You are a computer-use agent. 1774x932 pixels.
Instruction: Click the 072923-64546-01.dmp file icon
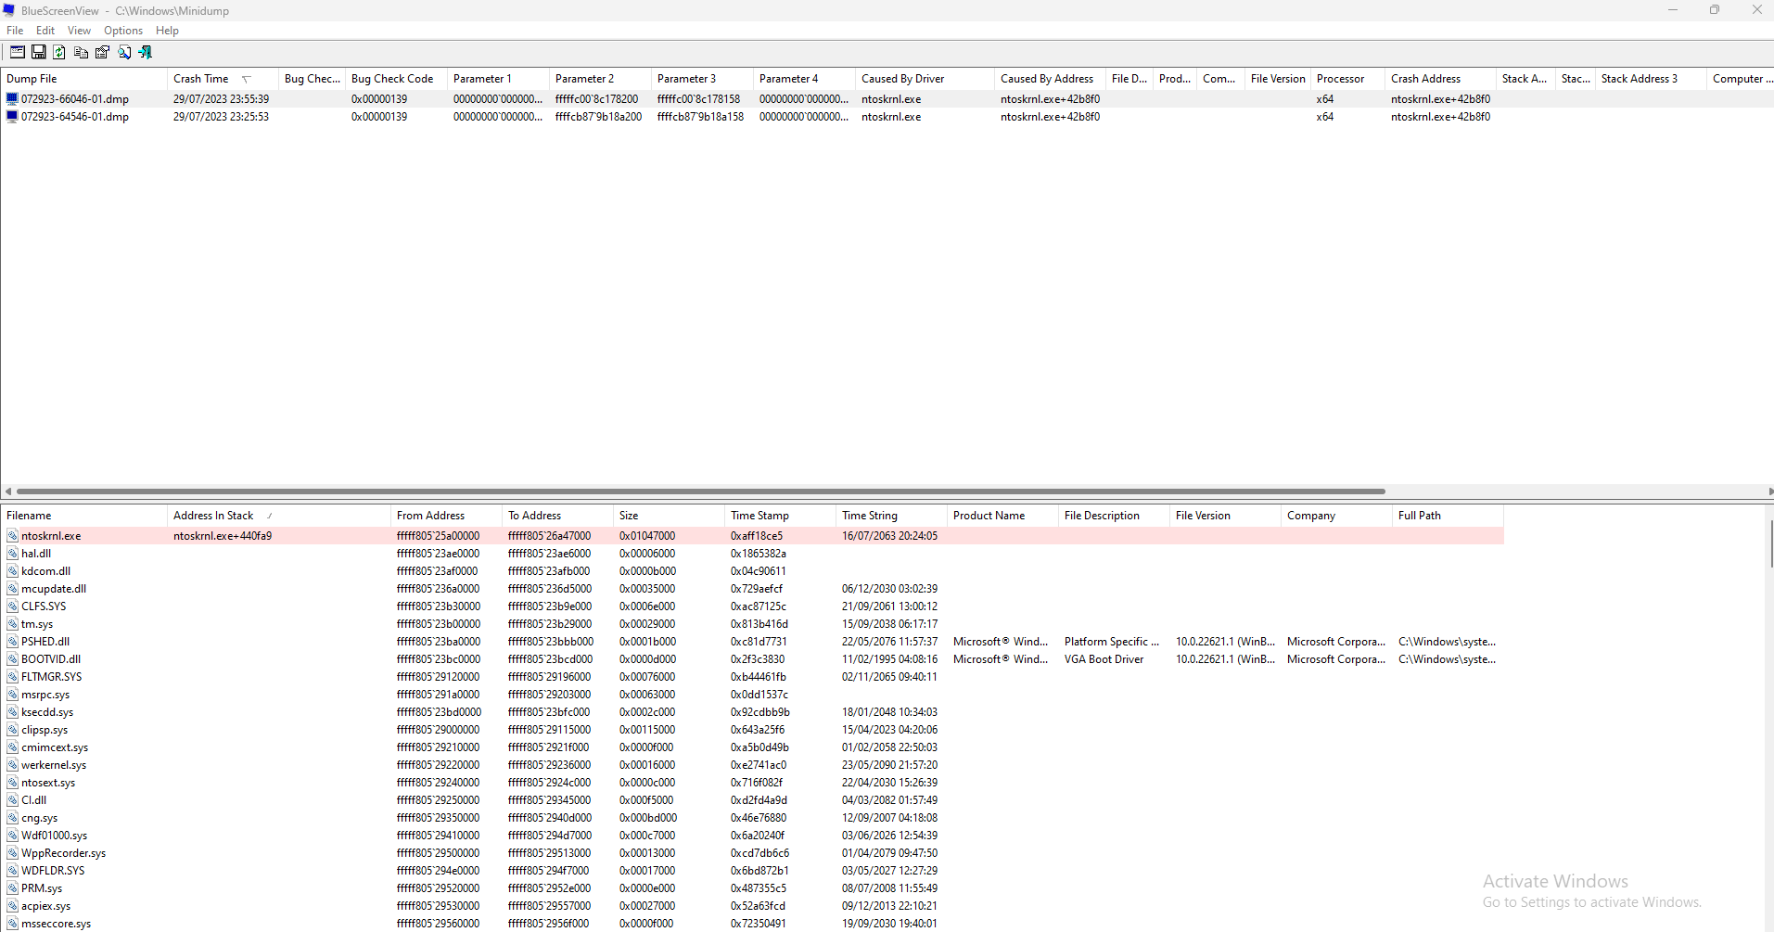point(11,116)
